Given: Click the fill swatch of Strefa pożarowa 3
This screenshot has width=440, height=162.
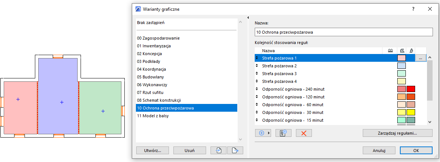Looking at the screenshot, I should point(401,74).
